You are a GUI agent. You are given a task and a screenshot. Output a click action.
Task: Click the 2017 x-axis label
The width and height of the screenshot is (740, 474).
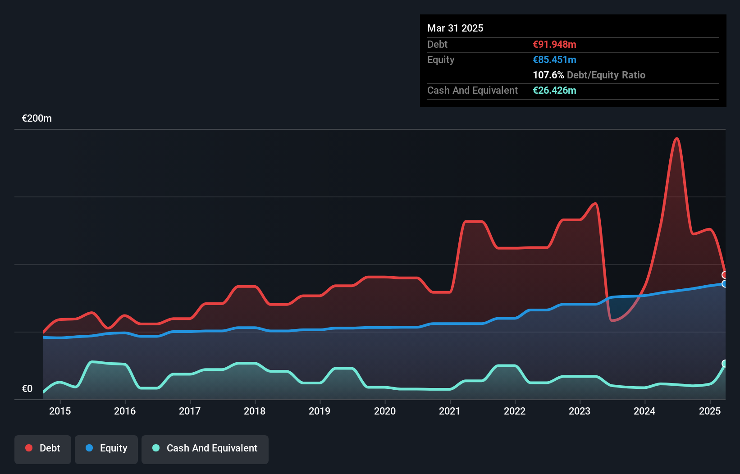click(x=190, y=411)
